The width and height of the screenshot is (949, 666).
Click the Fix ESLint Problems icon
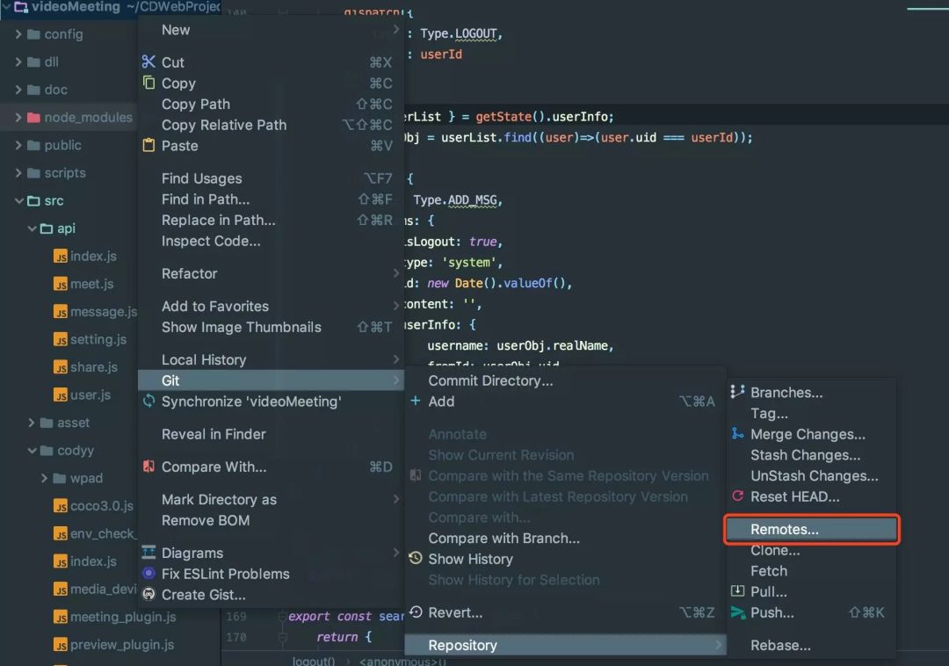click(149, 573)
